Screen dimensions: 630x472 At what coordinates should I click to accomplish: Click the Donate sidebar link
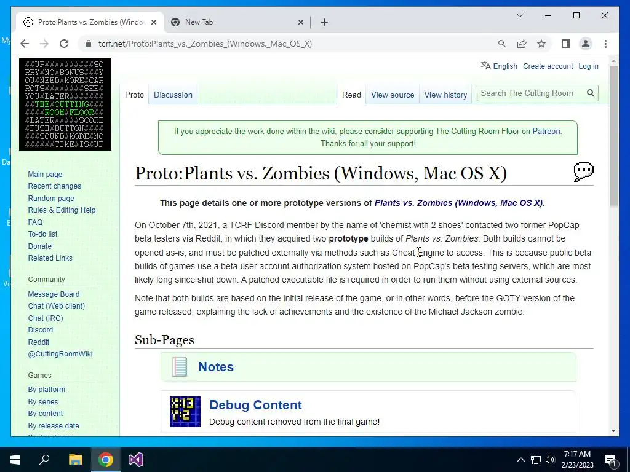[40, 246]
